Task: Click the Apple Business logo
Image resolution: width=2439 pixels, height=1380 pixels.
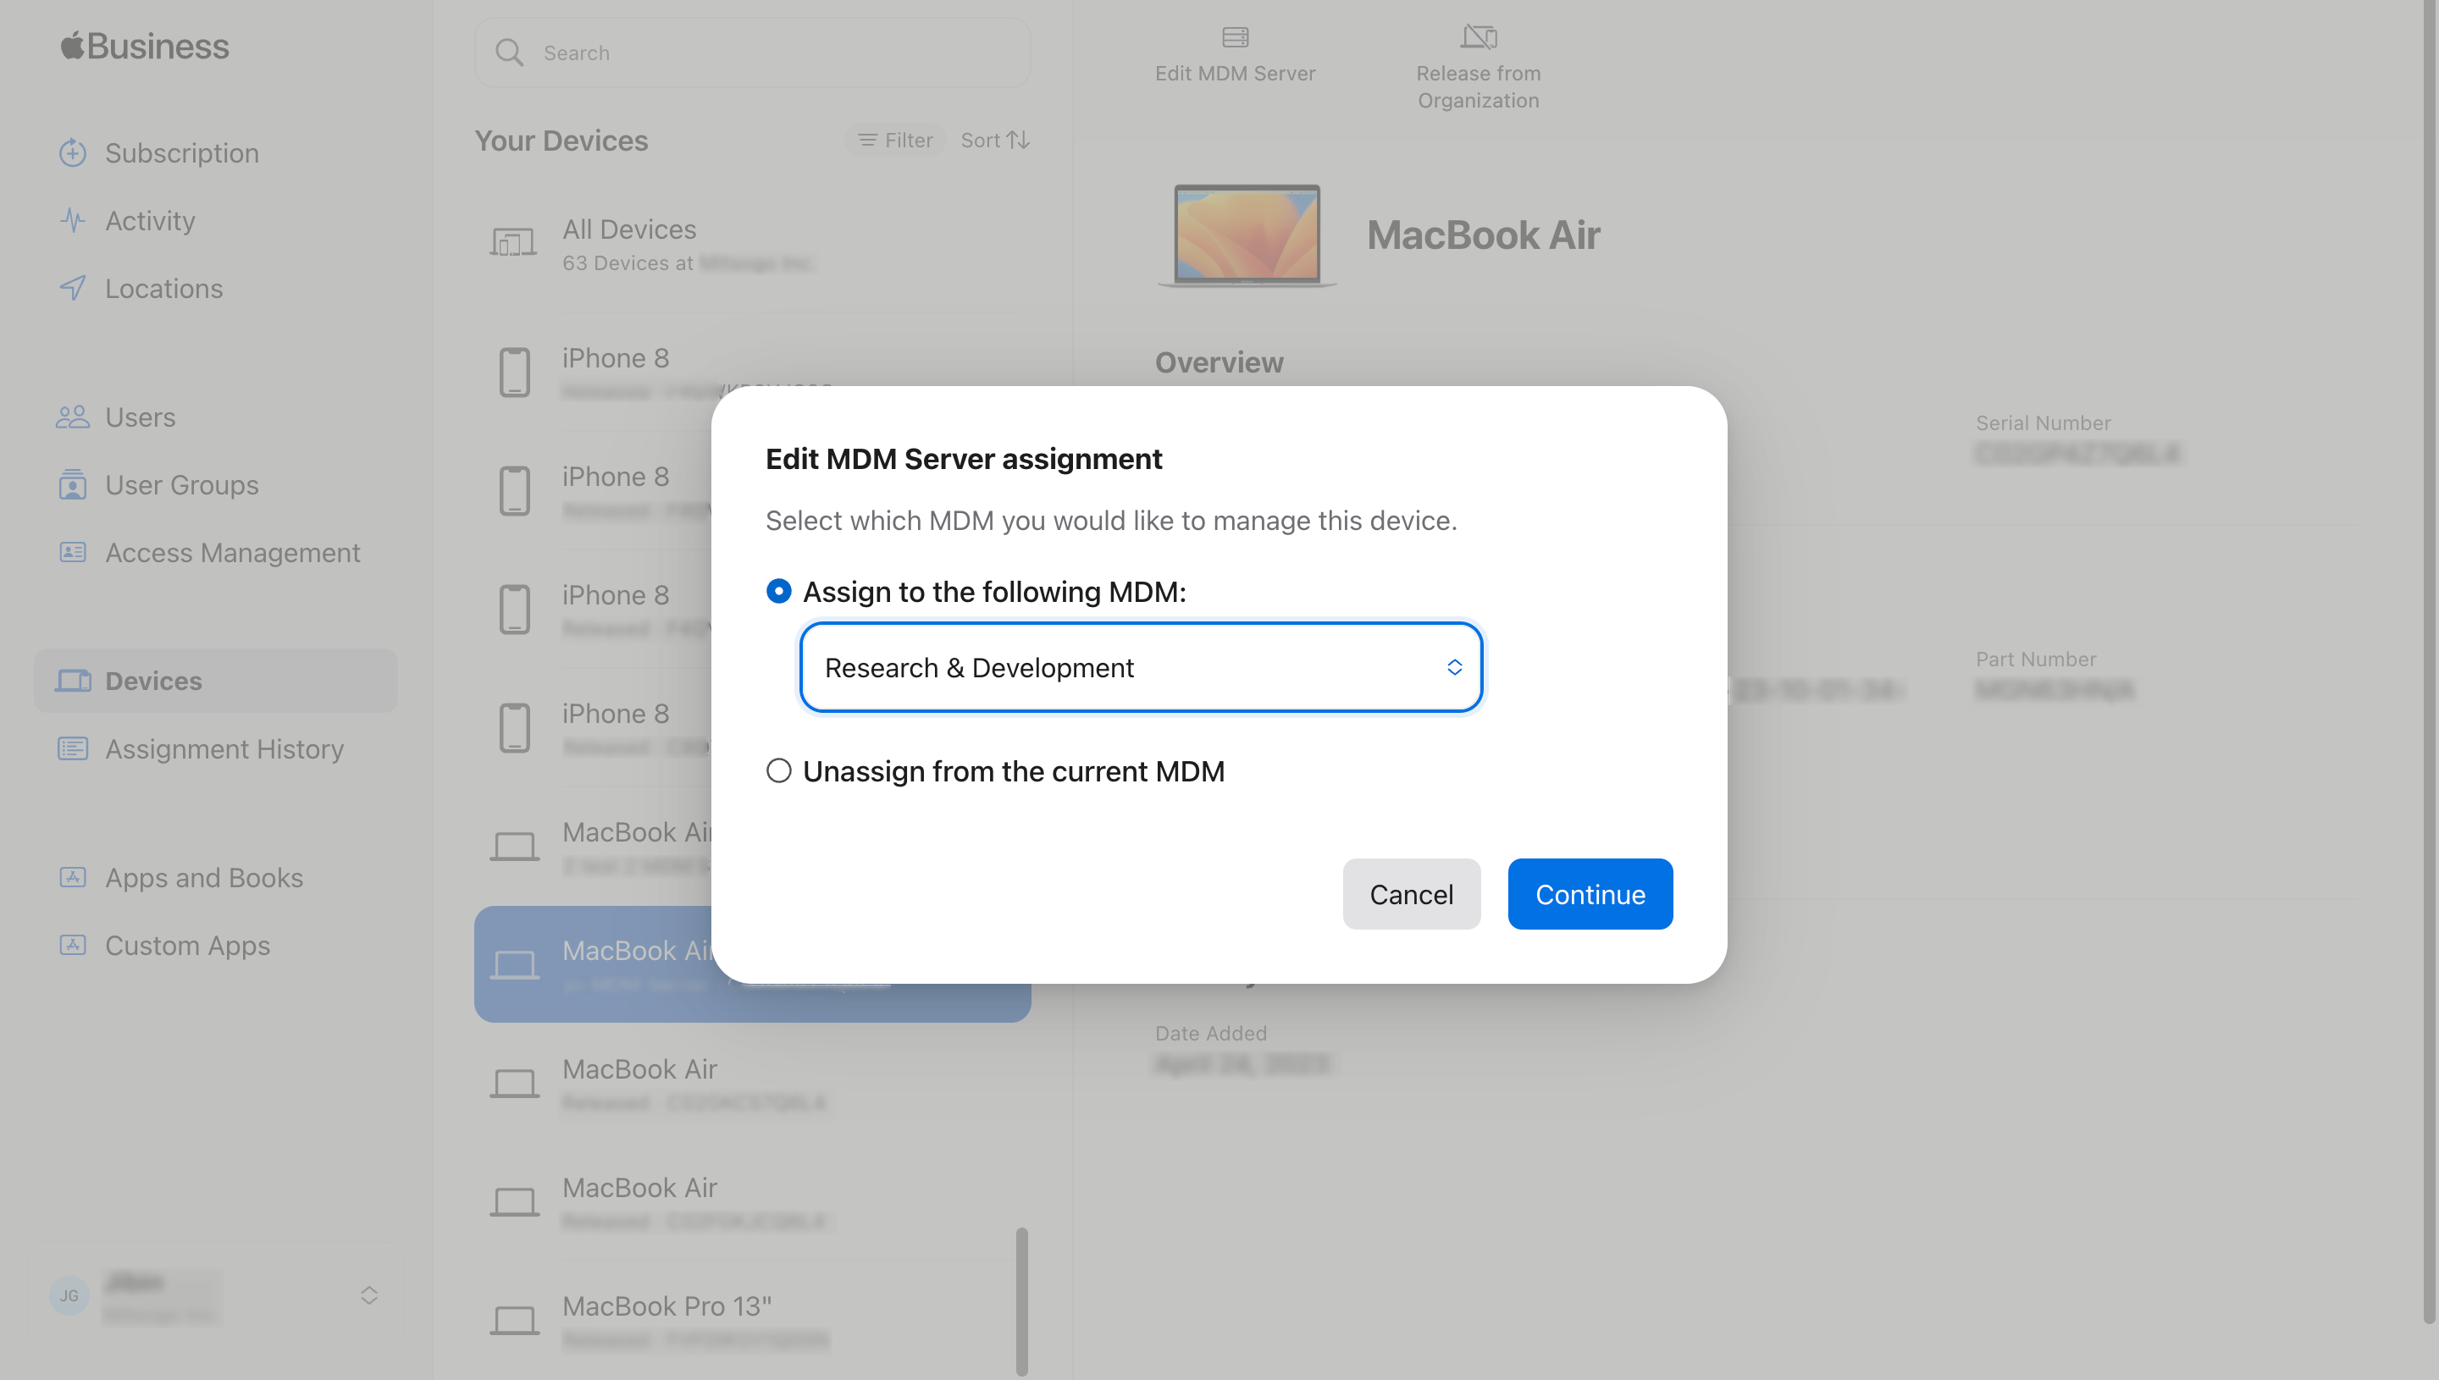Action: tap(145, 46)
